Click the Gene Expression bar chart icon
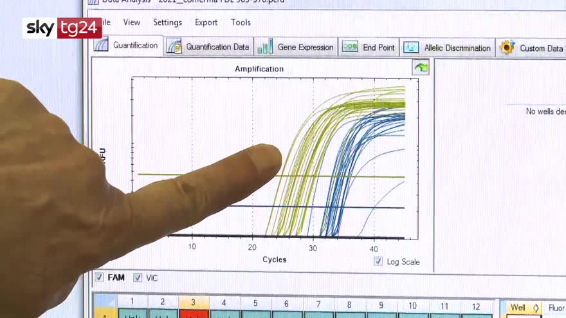Image resolution: width=566 pixels, height=318 pixels. 264,47
